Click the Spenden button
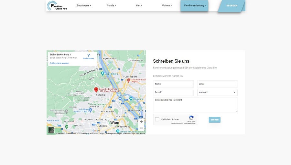The width and height of the screenshot is (291, 165). pos(232,5)
